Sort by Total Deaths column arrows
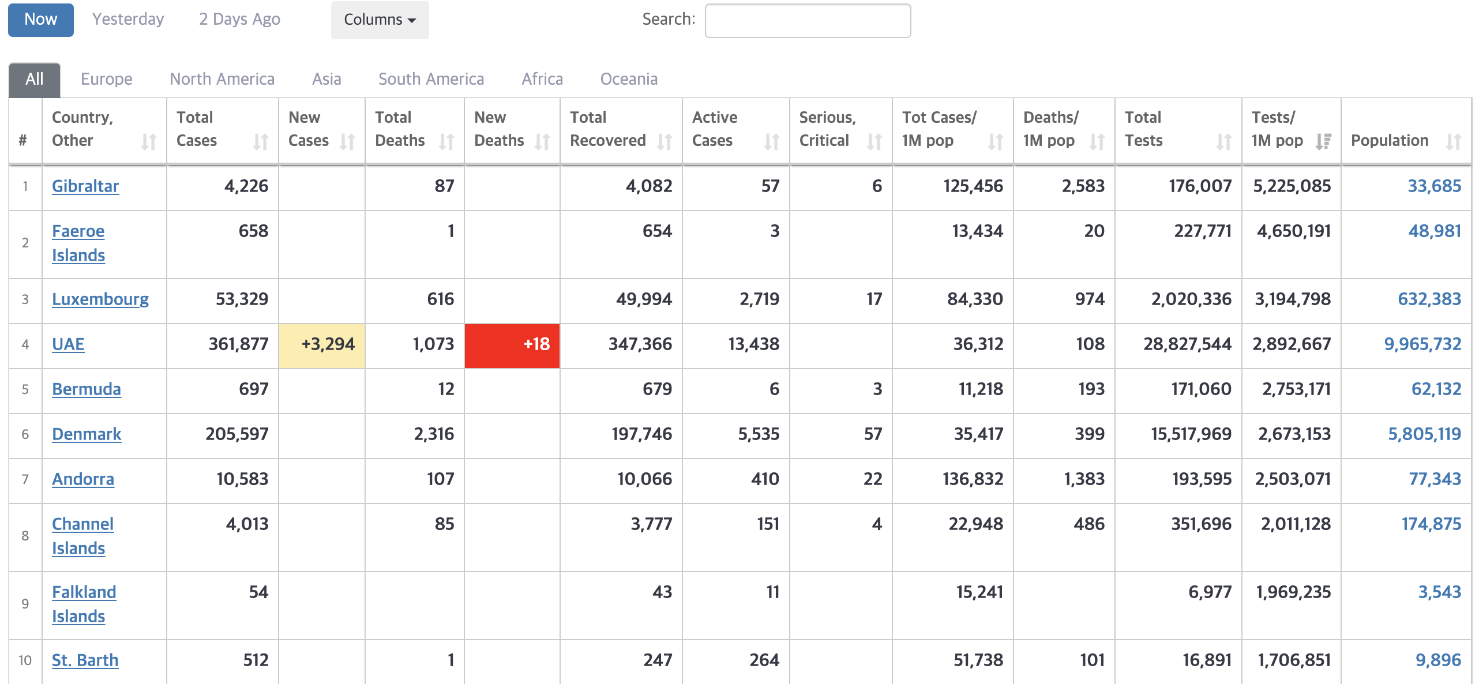The width and height of the screenshot is (1479, 684). pos(446,141)
